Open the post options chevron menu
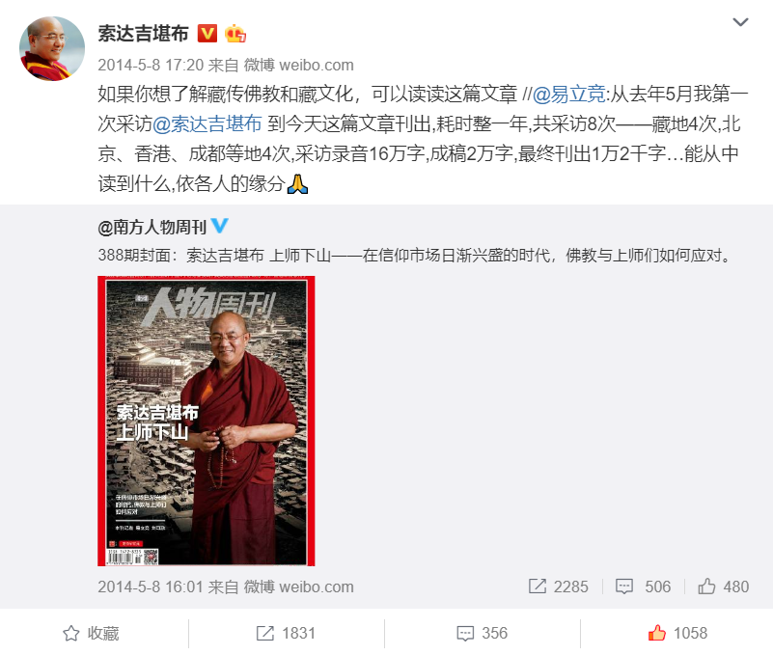Image resolution: width=773 pixels, height=655 pixels. pyautogui.click(x=740, y=22)
